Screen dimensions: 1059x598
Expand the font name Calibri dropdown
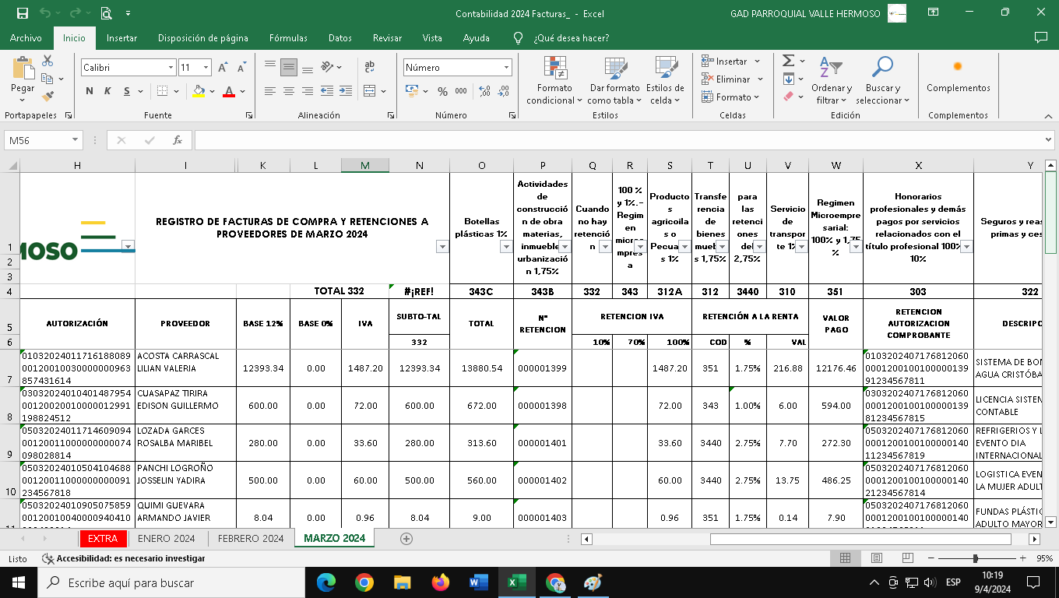click(171, 68)
